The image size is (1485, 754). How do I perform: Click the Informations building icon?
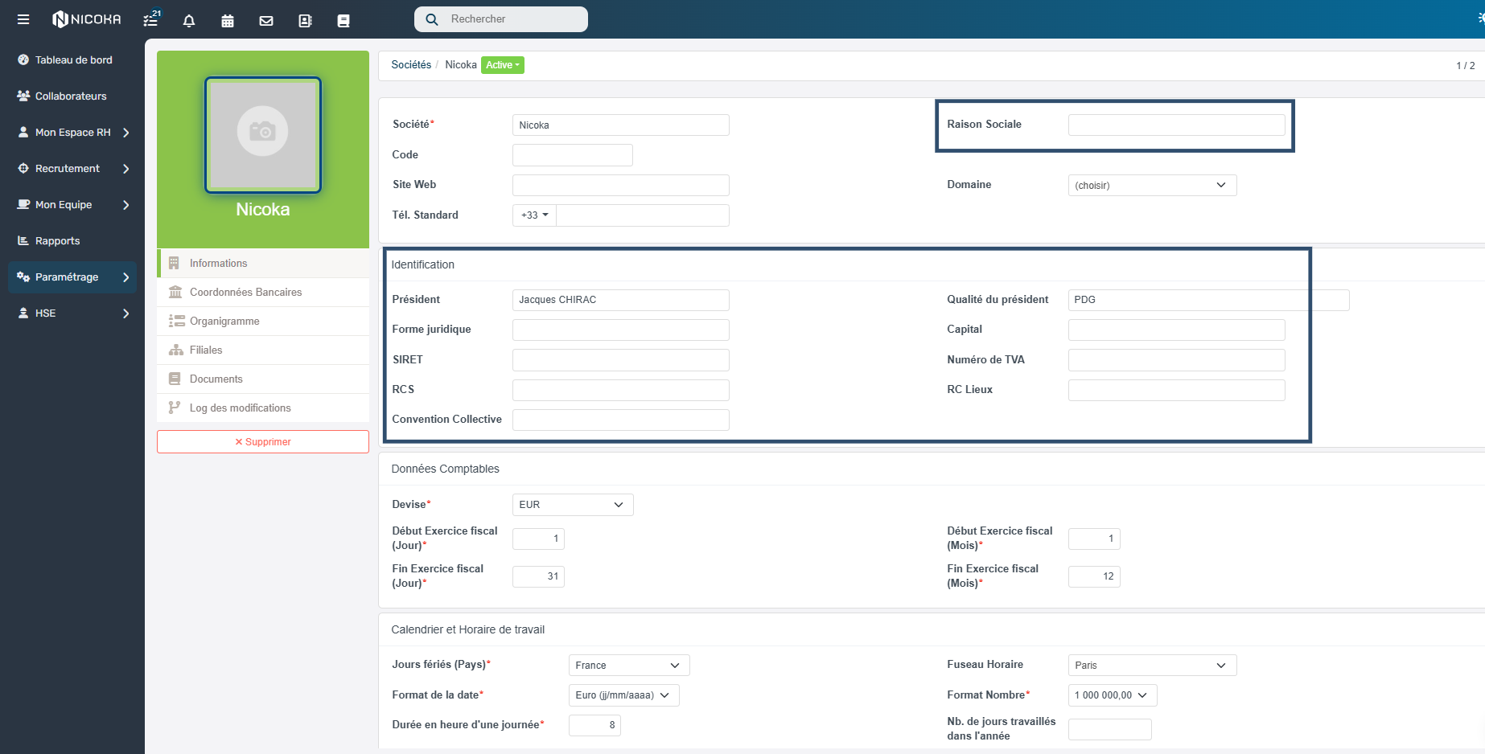[174, 263]
